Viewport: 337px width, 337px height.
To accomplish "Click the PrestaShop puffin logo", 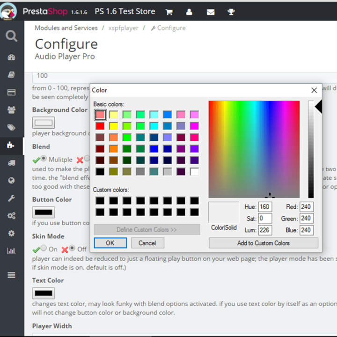I will (8, 11).
